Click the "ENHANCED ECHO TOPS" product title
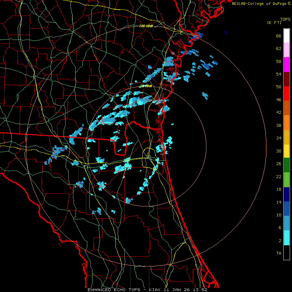The width and height of the screenshot is (292, 292). [x=114, y=290]
